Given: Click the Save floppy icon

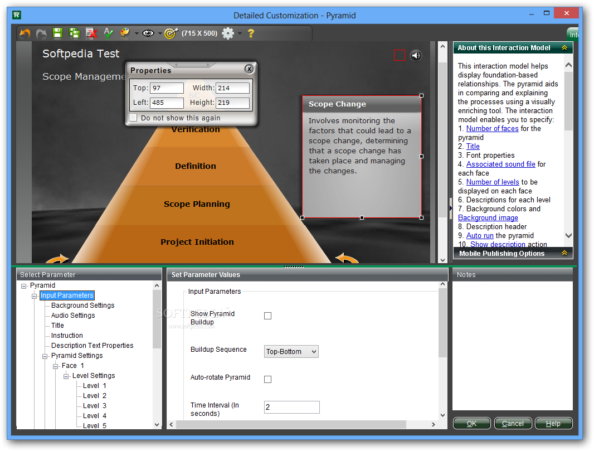Looking at the screenshot, I should click(x=57, y=33).
